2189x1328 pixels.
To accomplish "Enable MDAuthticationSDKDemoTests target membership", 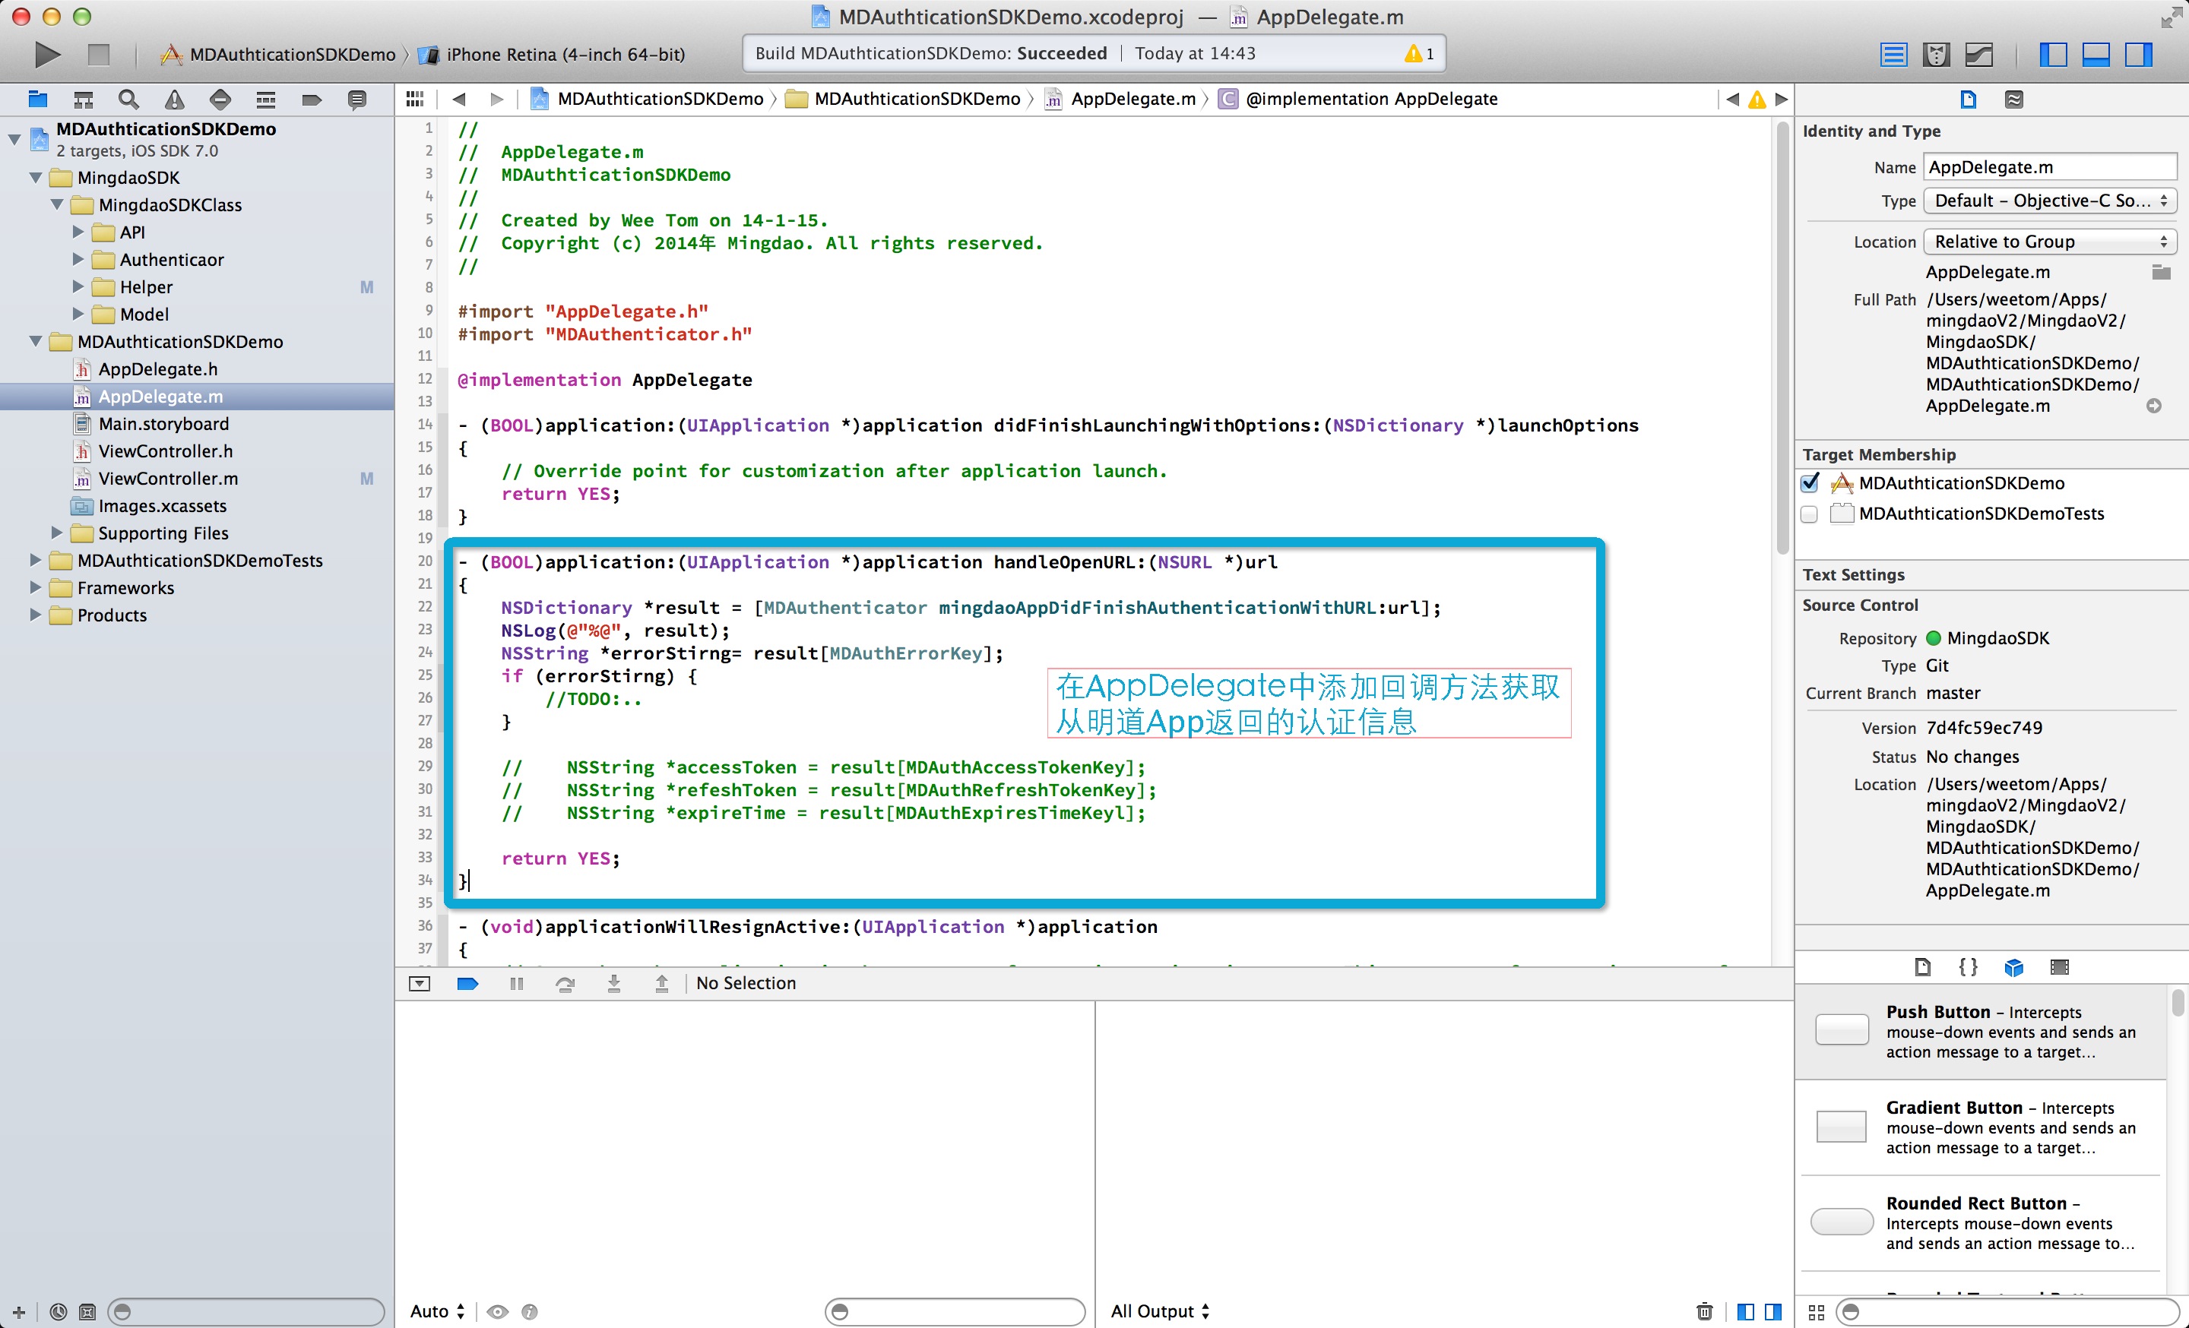I will tap(1810, 513).
